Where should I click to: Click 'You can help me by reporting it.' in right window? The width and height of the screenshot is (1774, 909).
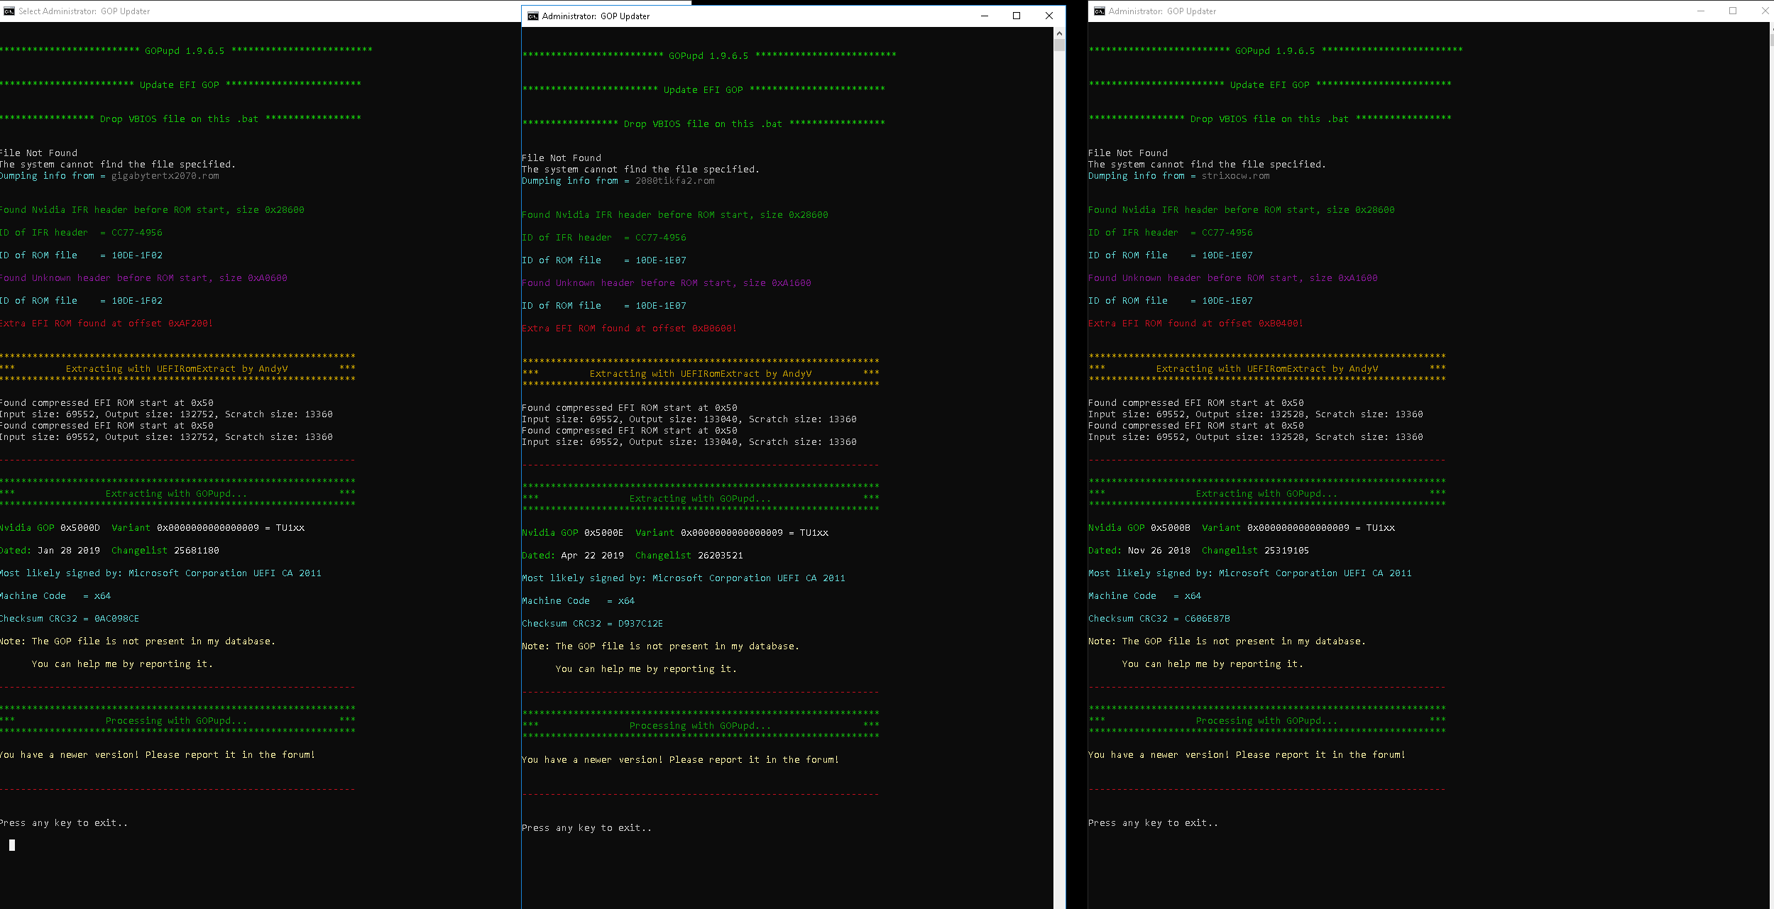click(1212, 664)
